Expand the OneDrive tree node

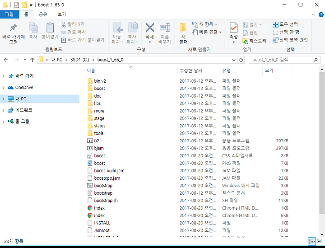pos(3,88)
